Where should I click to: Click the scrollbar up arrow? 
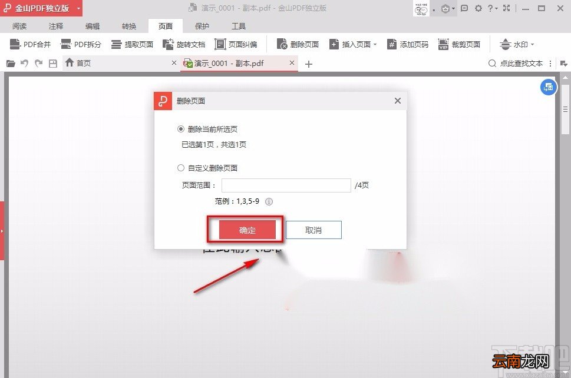[x=565, y=78]
